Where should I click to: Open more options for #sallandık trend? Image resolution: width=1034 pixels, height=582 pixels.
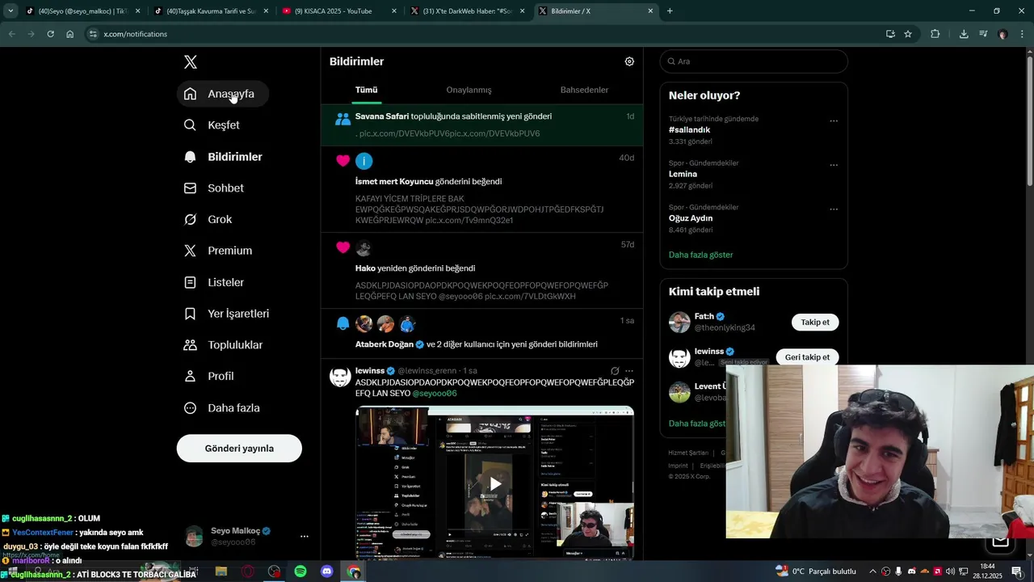(x=834, y=121)
